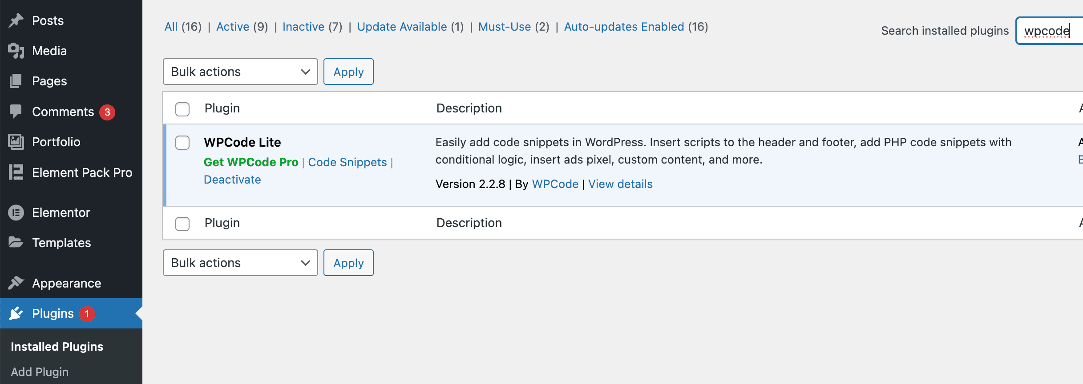Open the top Bulk actions dropdown

tap(240, 71)
